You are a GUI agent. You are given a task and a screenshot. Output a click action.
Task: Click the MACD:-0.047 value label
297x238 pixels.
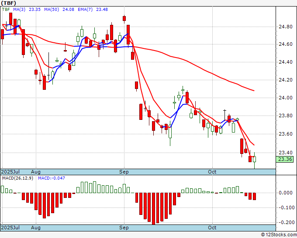point(52,178)
